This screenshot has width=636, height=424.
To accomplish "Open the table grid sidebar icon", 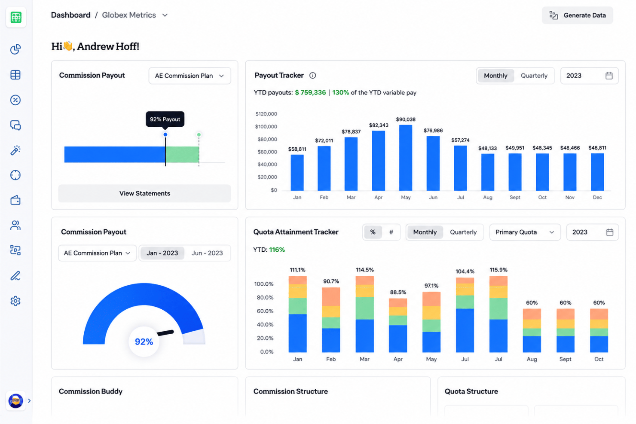I will pos(15,75).
